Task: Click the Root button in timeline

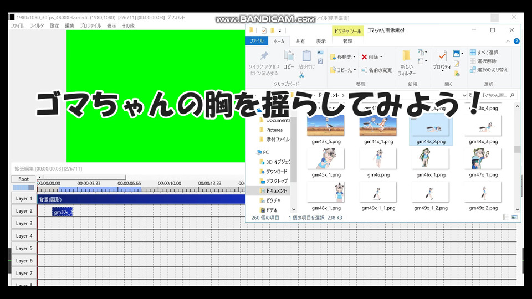Action: (24, 179)
